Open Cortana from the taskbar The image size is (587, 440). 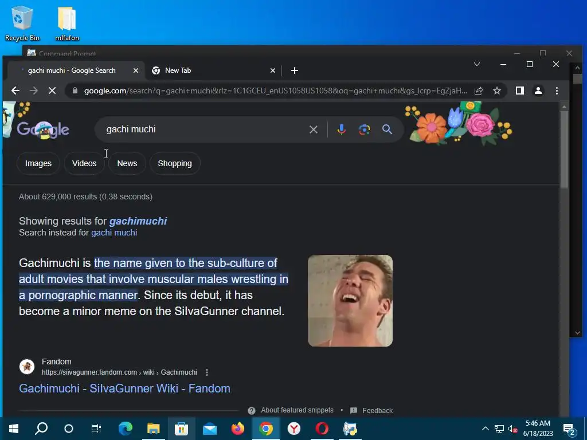pos(69,429)
